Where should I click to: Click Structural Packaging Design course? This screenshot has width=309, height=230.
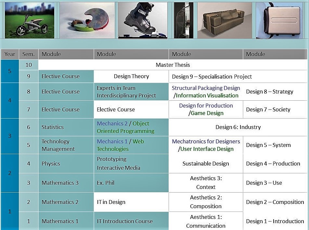click(206, 88)
